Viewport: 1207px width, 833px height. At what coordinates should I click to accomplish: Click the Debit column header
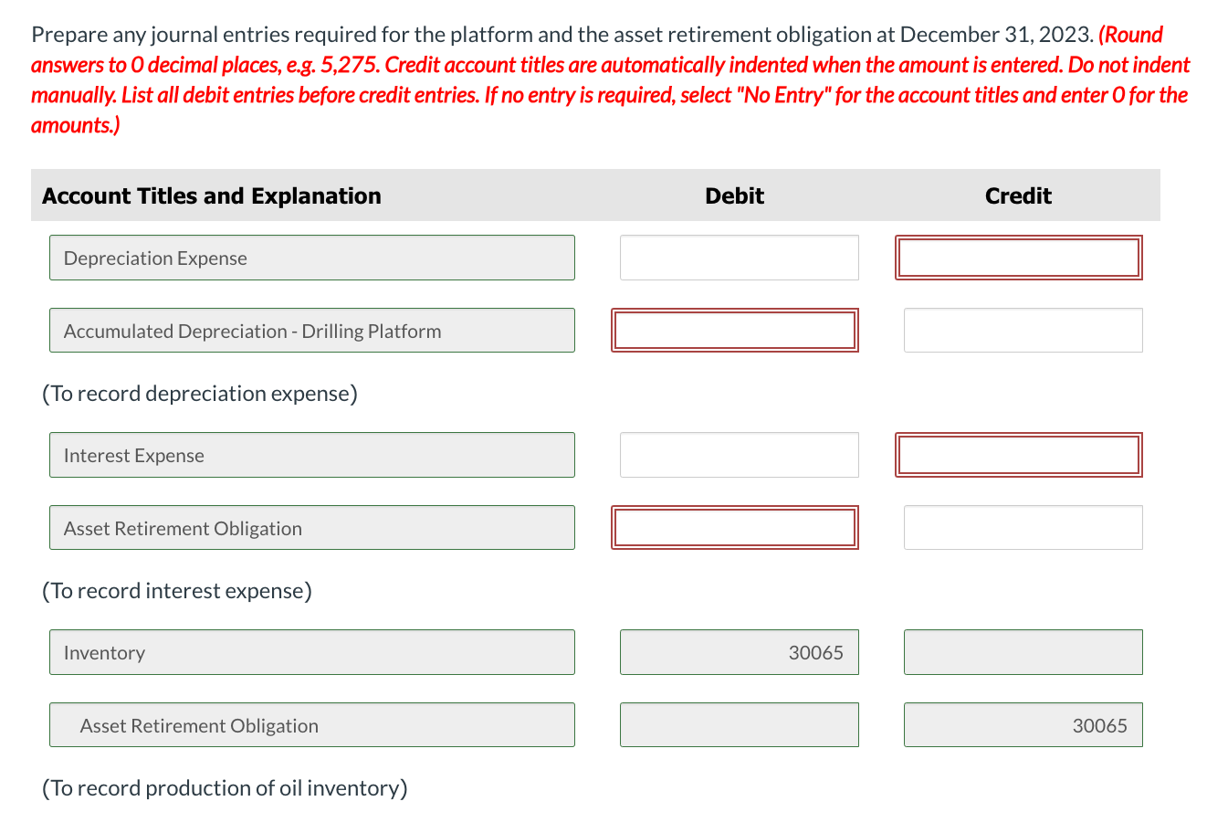pyautogui.click(x=734, y=195)
